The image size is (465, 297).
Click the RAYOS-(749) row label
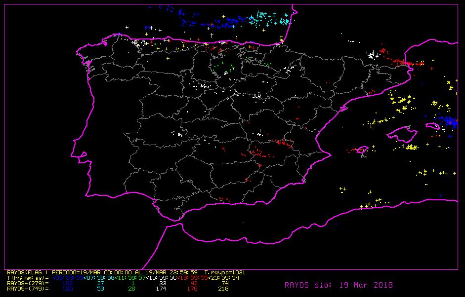pos(27,289)
